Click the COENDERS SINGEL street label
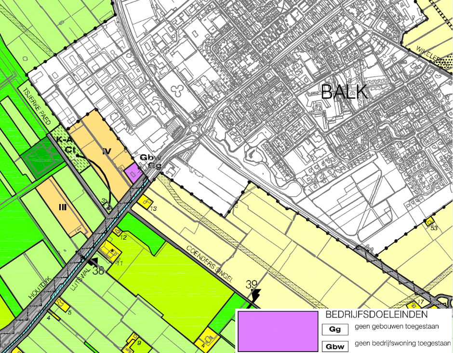The width and height of the screenshot is (453, 353). 210,264
